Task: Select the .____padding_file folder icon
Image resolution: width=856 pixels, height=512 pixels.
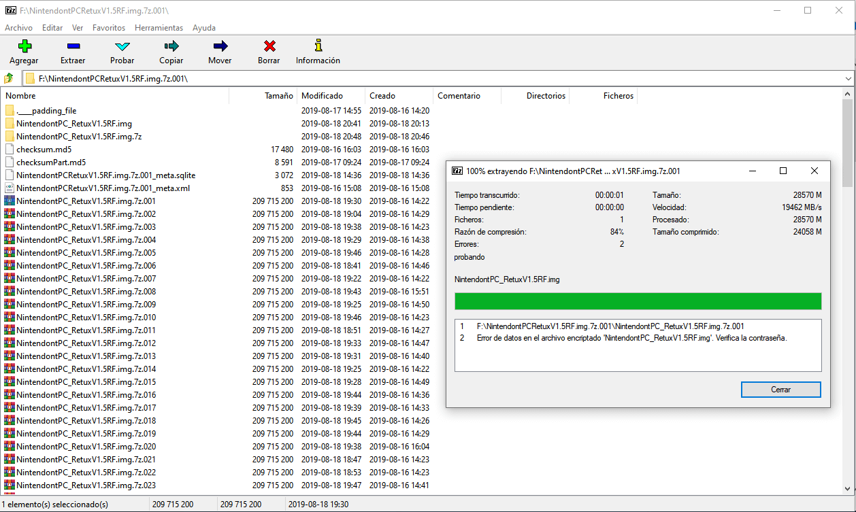Action: click(10, 110)
